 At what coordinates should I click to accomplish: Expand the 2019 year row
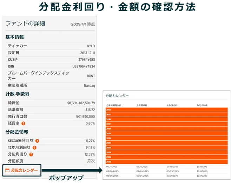coord(167,133)
